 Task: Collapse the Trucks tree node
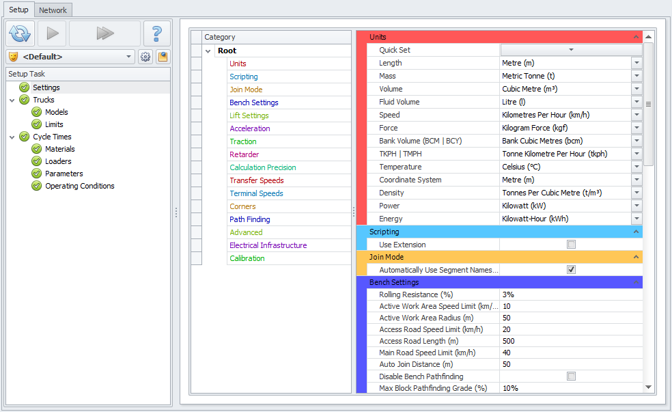[x=12, y=100]
